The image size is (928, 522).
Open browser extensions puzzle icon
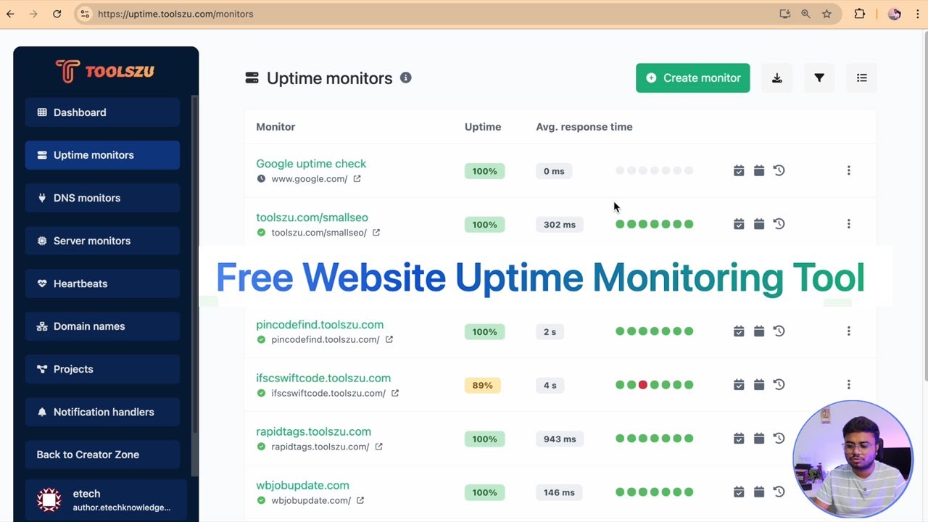coord(860,14)
